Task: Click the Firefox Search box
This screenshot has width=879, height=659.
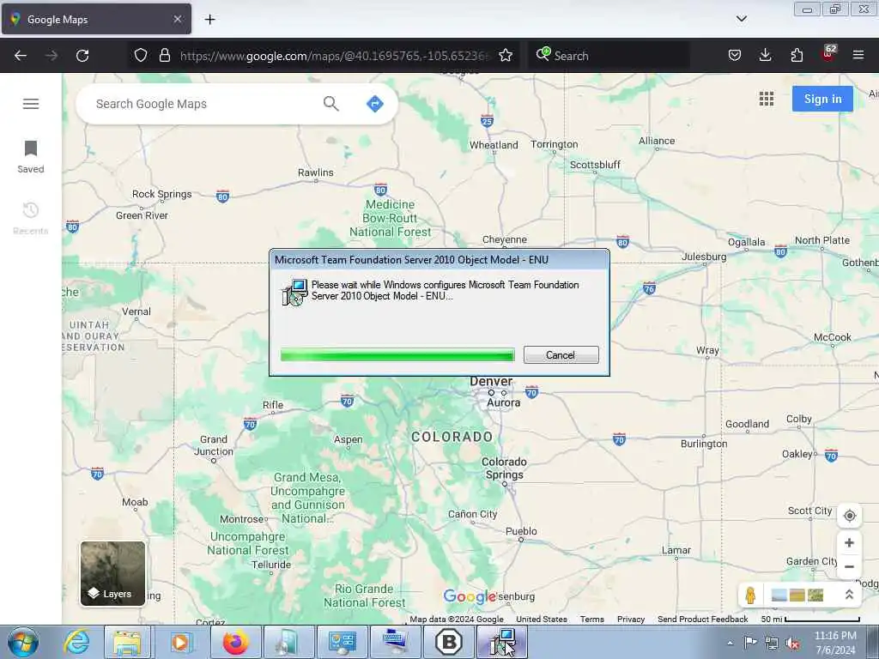Action: coord(609,56)
